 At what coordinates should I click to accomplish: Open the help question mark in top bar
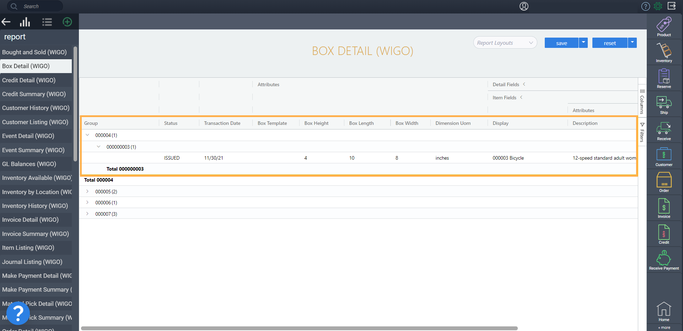click(645, 6)
